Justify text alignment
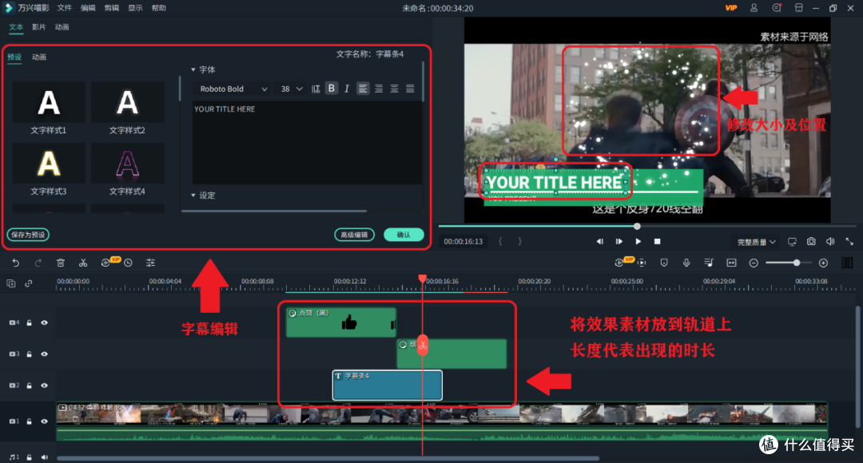 [410, 89]
